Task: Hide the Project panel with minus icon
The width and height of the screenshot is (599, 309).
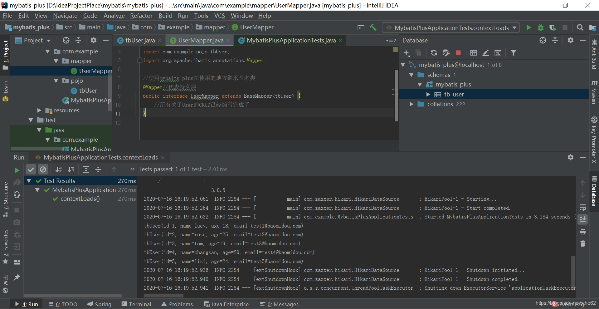Action: coord(106,40)
